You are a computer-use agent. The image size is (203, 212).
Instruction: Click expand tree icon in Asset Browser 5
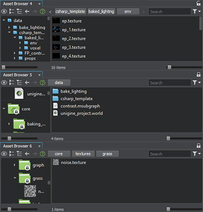(19, 83)
